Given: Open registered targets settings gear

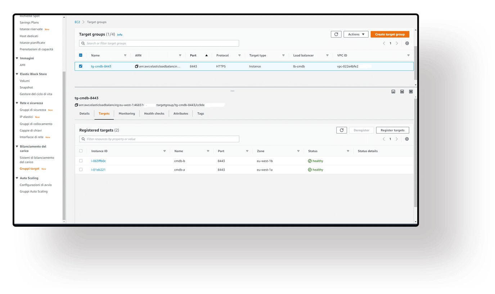Looking at the screenshot, I should [x=407, y=139].
